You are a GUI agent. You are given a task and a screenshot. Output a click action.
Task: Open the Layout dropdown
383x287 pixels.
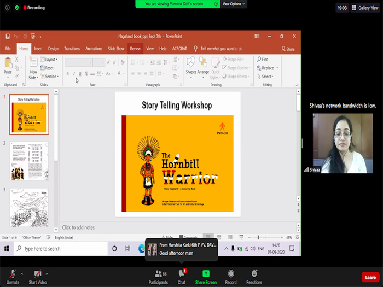point(49,60)
